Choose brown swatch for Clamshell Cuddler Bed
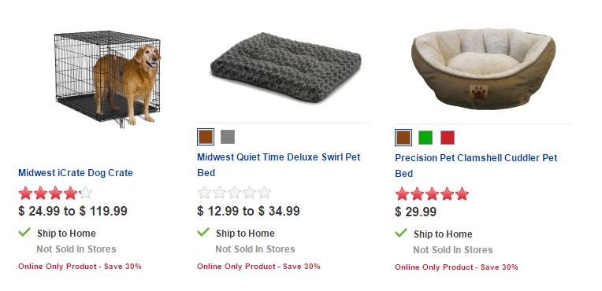Screen dimensions: 602x291 pyautogui.click(x=403, y=138)
